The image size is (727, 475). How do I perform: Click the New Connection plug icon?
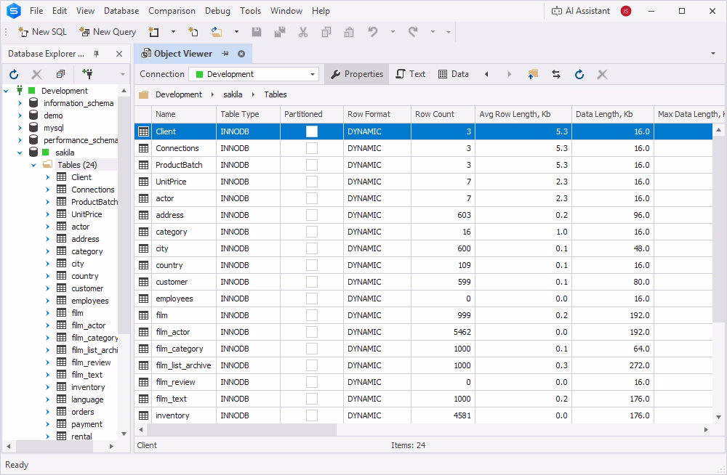[x=87, y=73]
